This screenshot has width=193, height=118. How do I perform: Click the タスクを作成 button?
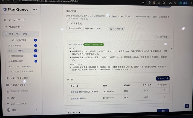pos(163,78)
